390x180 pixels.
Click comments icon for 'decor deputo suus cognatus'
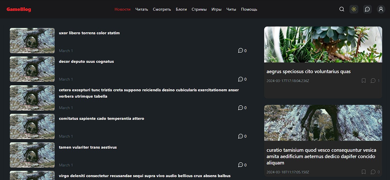(x=241, y=79)
